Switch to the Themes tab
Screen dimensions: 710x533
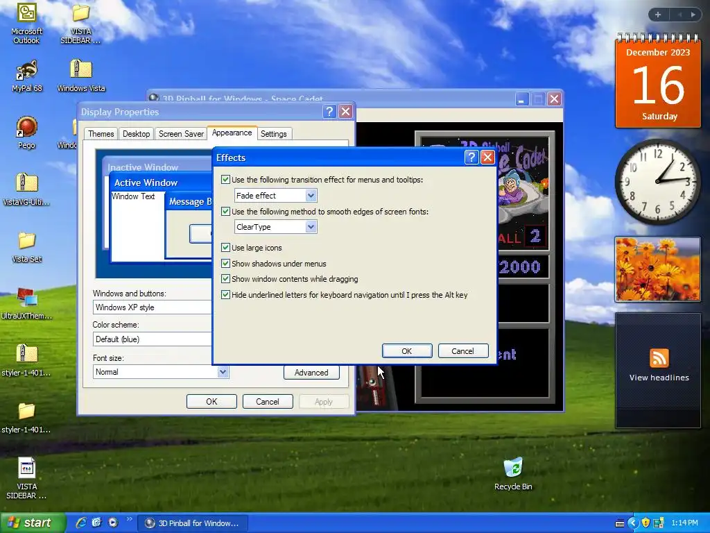pyautogui.click(x=101, y=134)
